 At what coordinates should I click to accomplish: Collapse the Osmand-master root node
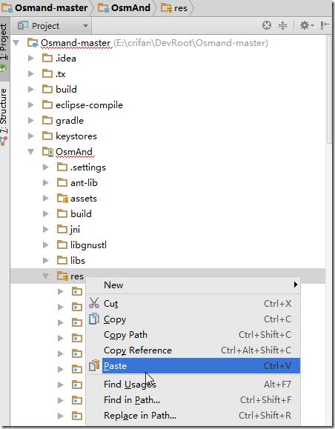click(x=16, y=43)
